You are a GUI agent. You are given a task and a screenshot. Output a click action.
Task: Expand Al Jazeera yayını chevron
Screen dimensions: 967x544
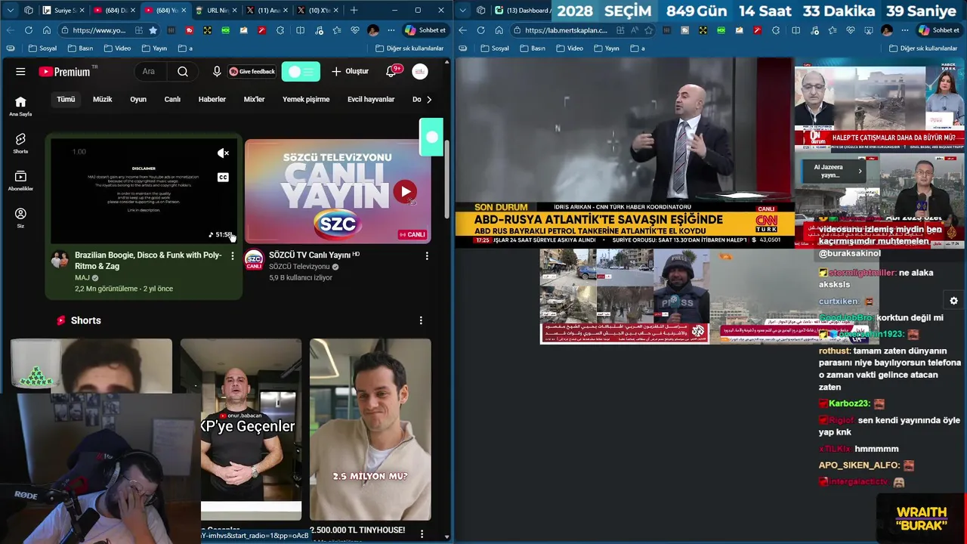tap(860, 172)
